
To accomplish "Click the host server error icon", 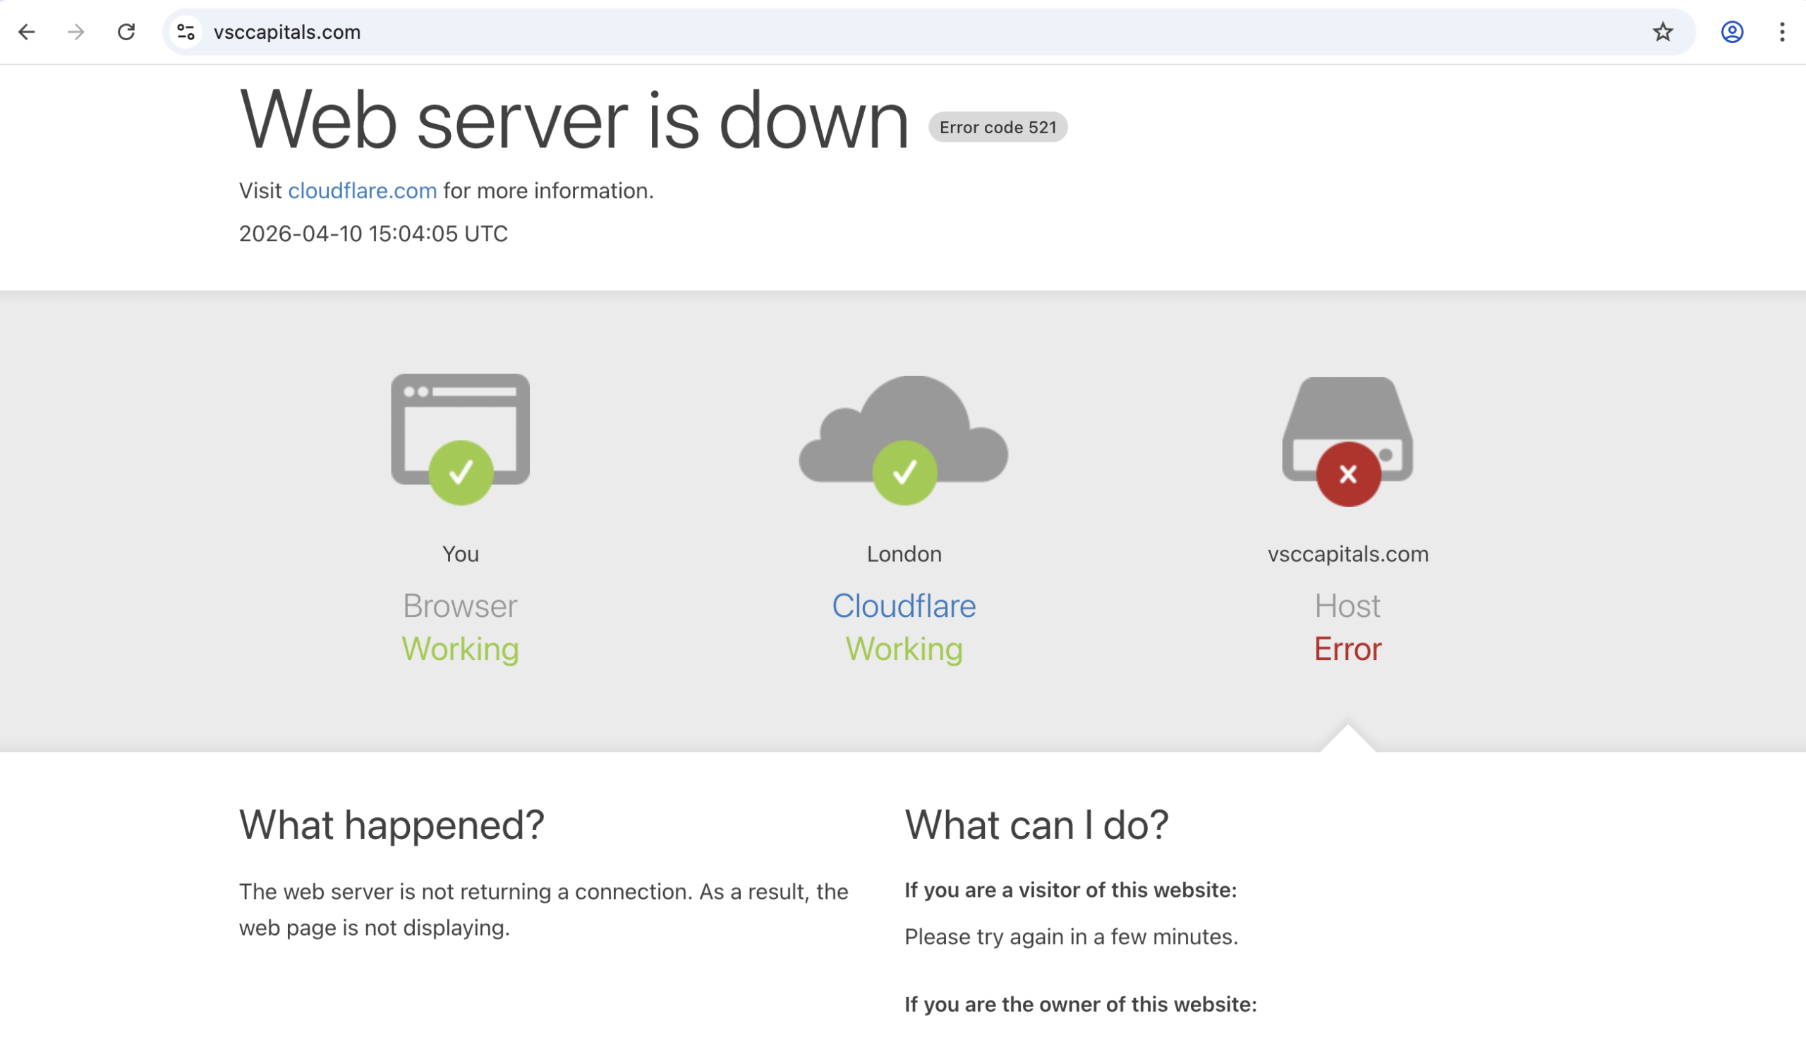I will pos(1347,440).
